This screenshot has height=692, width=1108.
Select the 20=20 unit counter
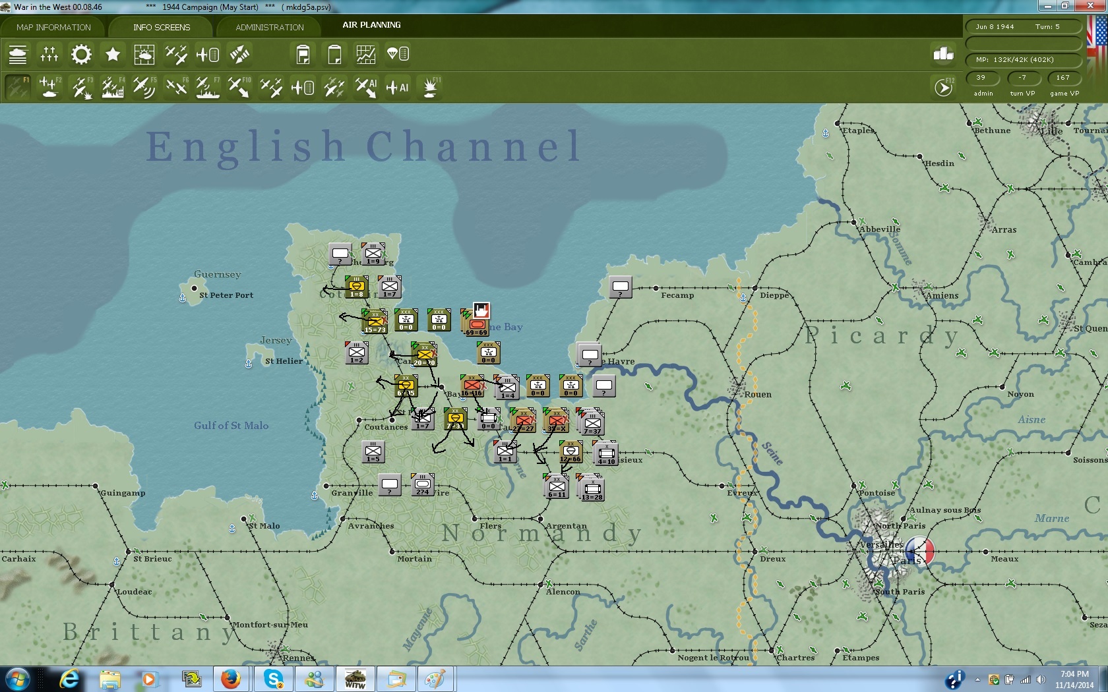tap(424, 356)
